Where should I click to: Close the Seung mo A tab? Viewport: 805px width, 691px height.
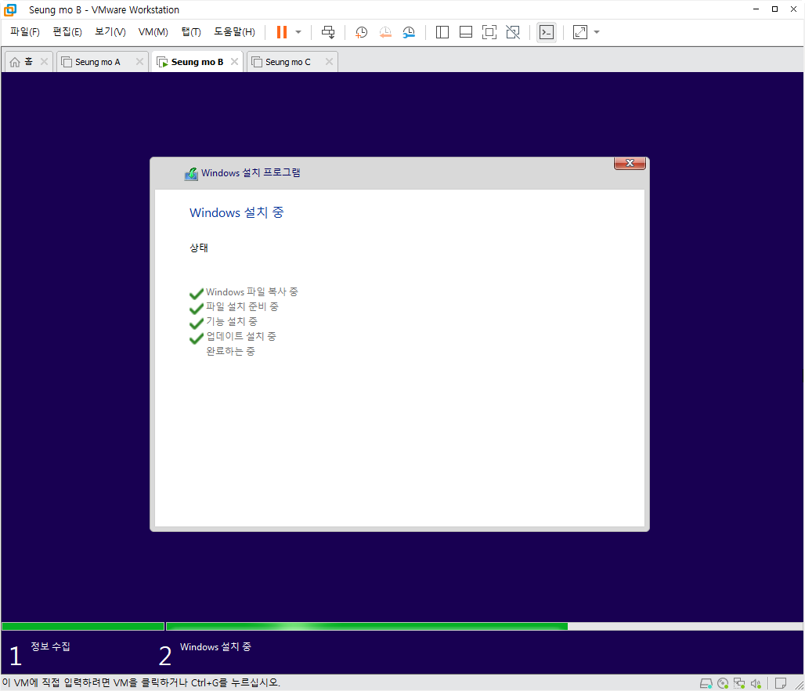tap(139, 62)
